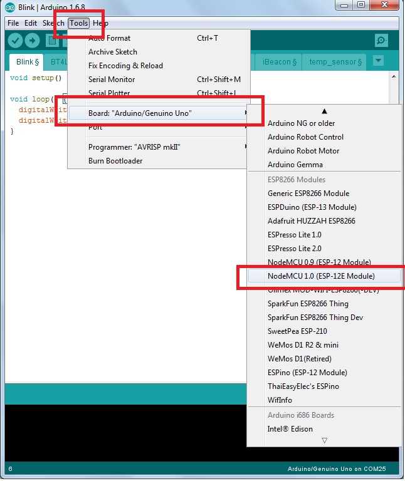This screenshot has width=405, height=481.
Task: Select ESPino (ESP-12 Module) board
Action: (x=324, y=373)
